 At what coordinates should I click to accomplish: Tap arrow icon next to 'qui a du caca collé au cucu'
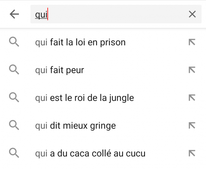pyautogui.click(x=192, y=153)
